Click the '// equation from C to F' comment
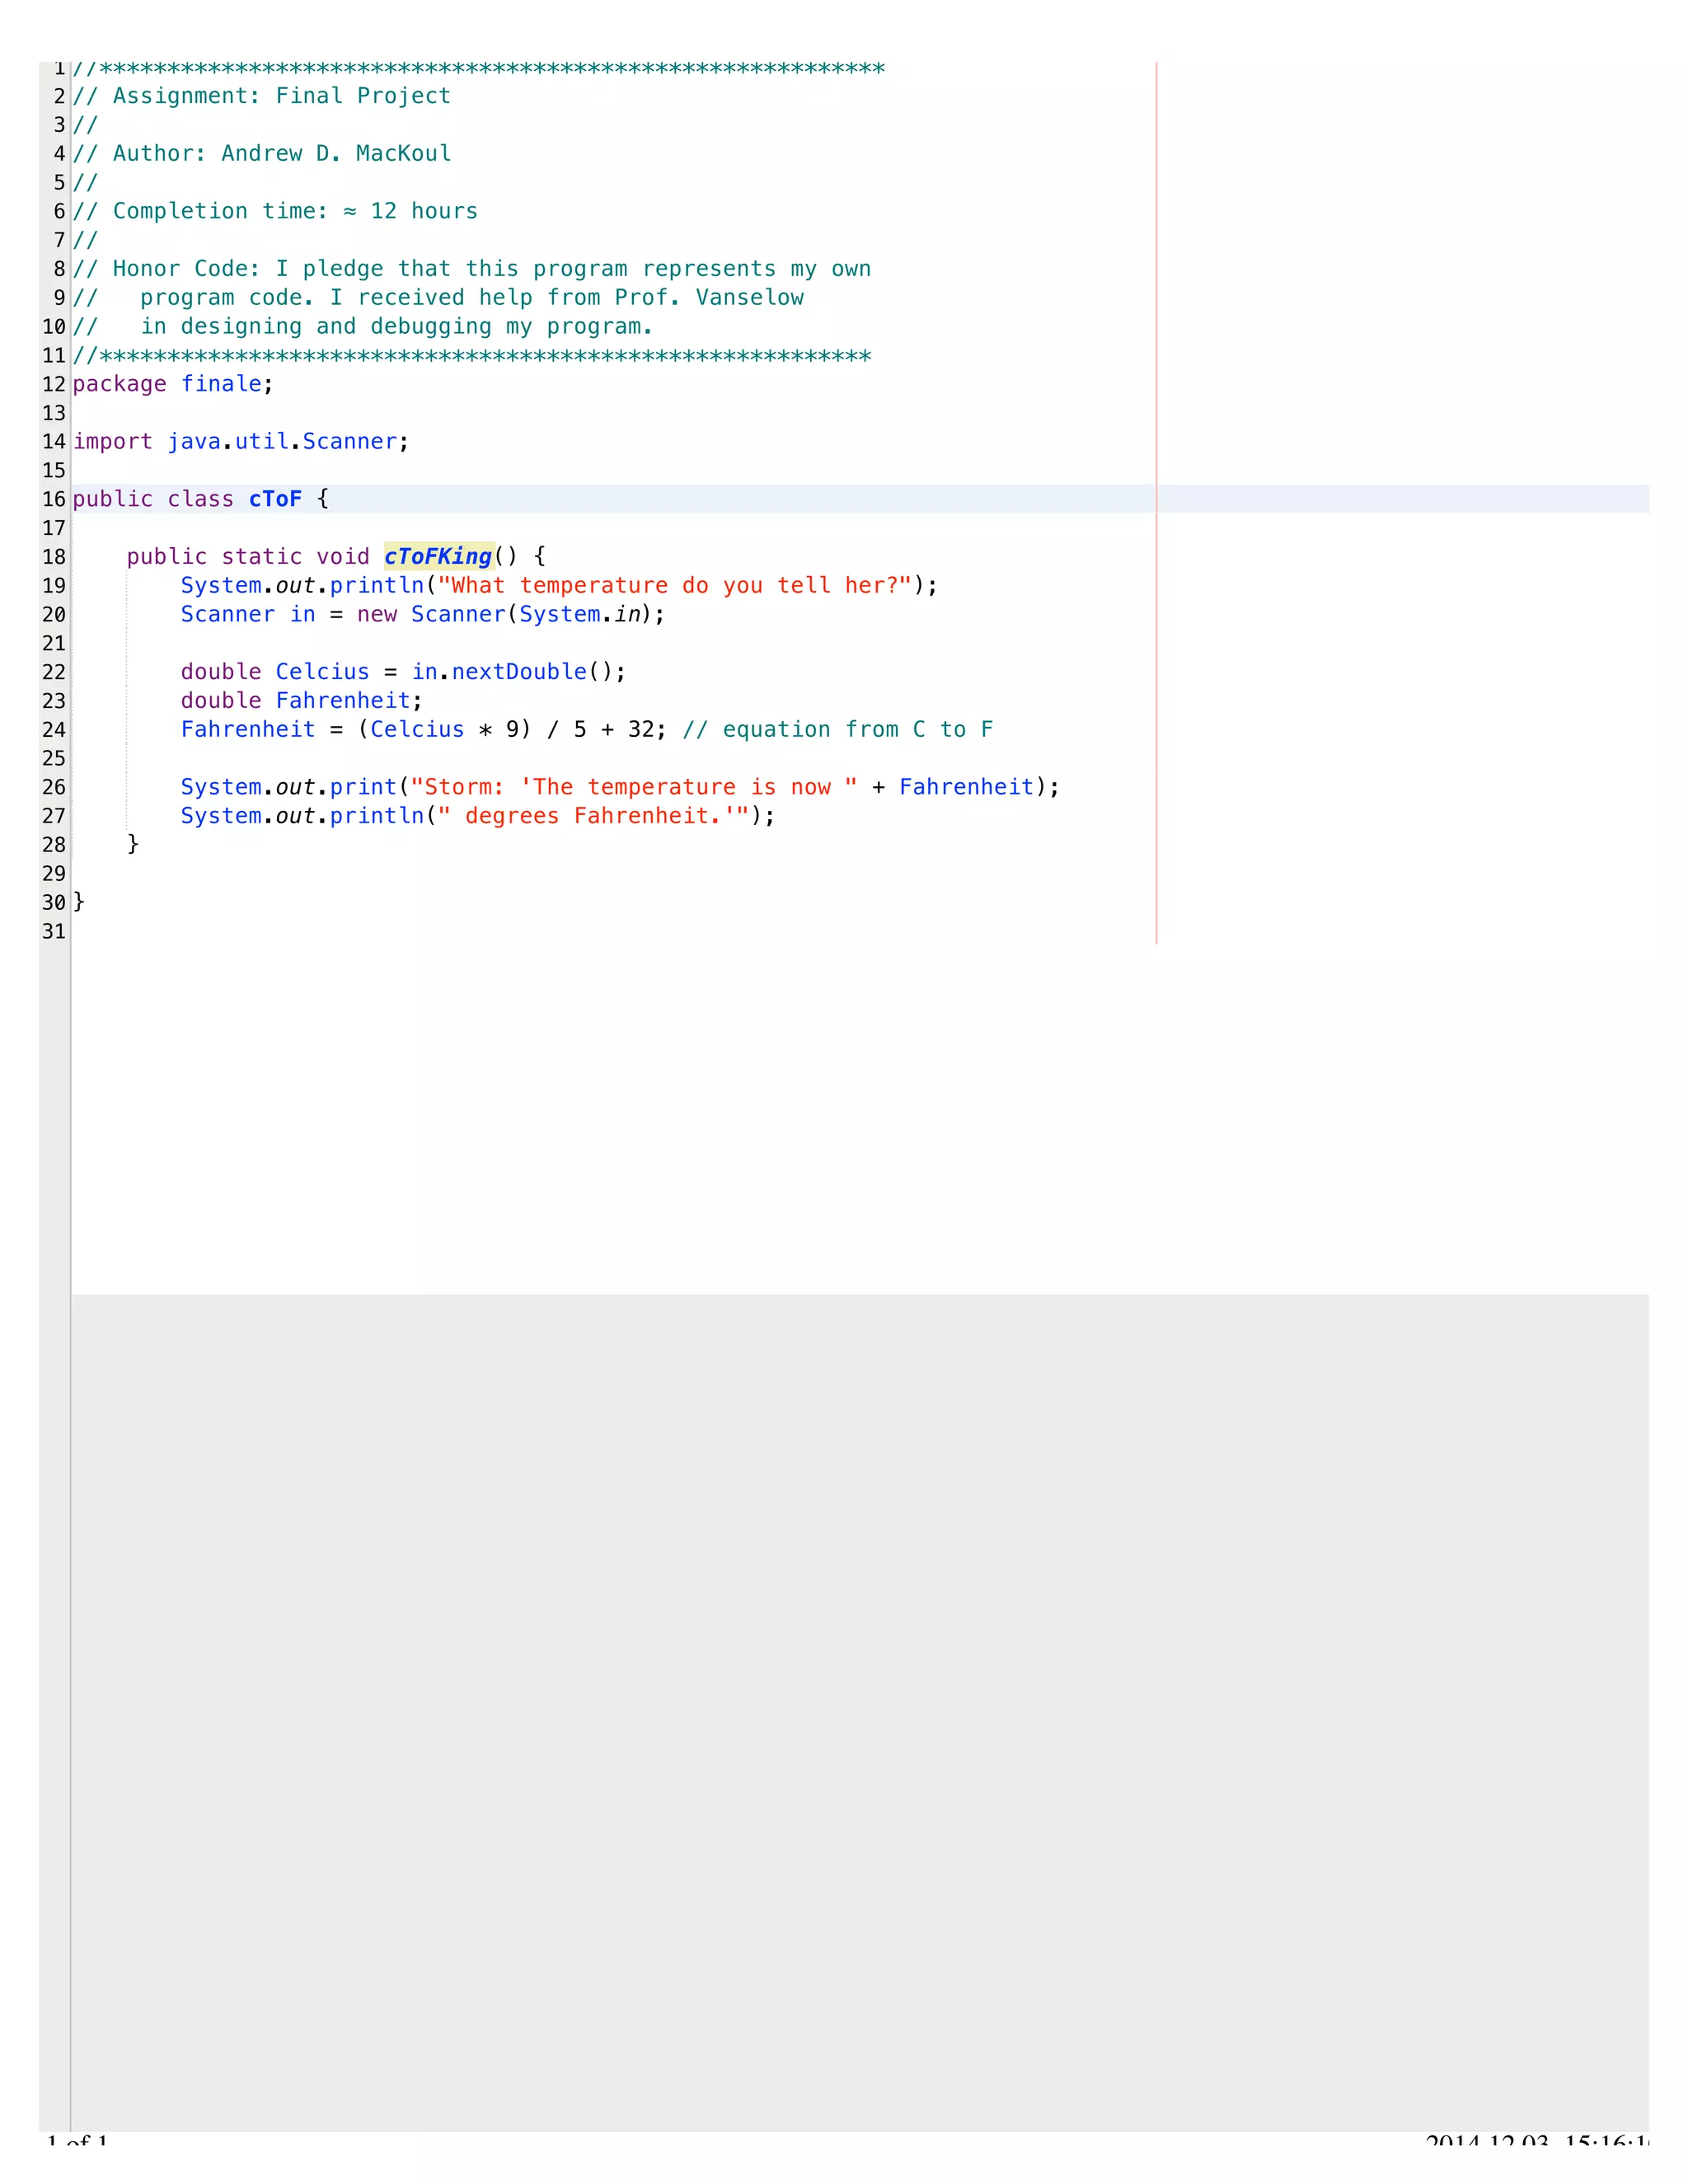Screen dimensions: 1688x2184 (x=838, y=730)
